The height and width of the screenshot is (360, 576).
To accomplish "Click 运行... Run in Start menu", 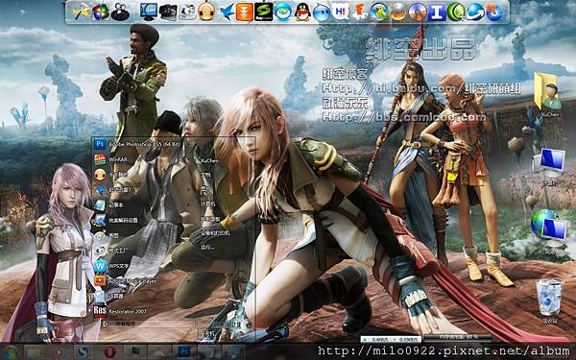I will [206, 248].
